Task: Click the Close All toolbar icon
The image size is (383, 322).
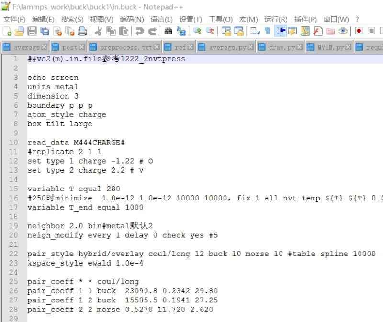Action: coord(70,32)
